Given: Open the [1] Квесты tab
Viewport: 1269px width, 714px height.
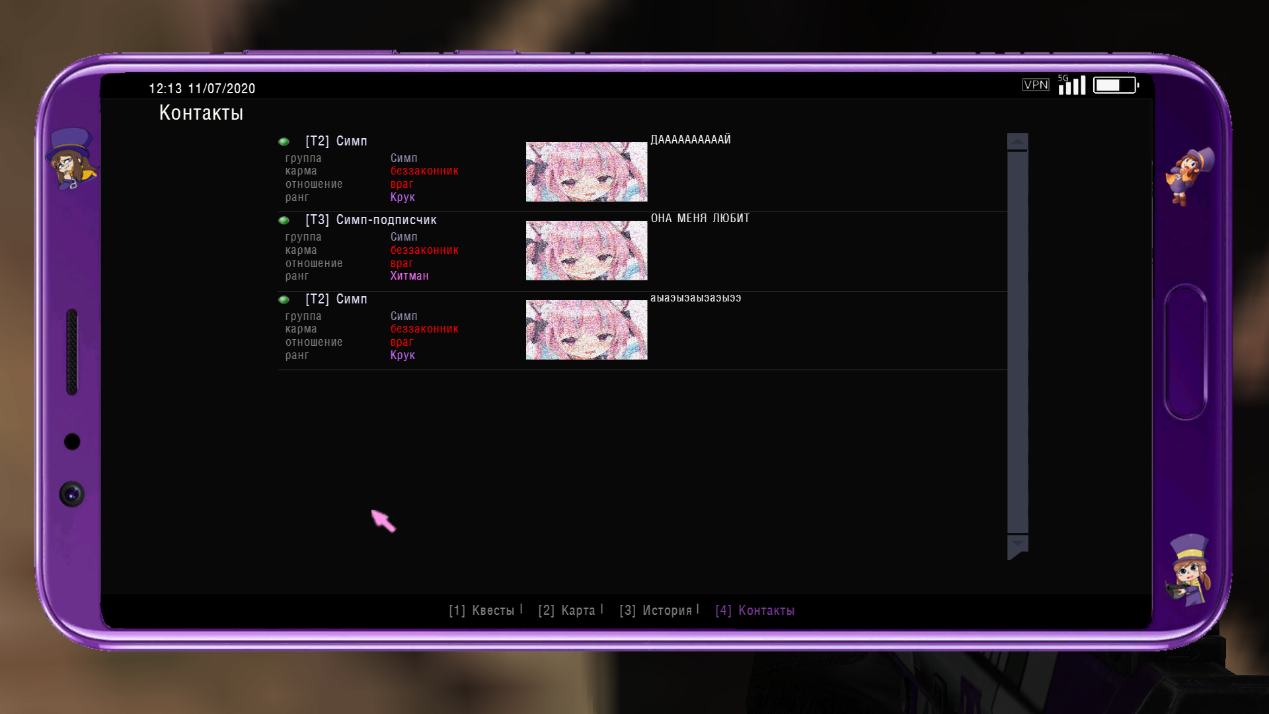Looking at the screenshot, I should pyautogui.click(x=482, y=610).
